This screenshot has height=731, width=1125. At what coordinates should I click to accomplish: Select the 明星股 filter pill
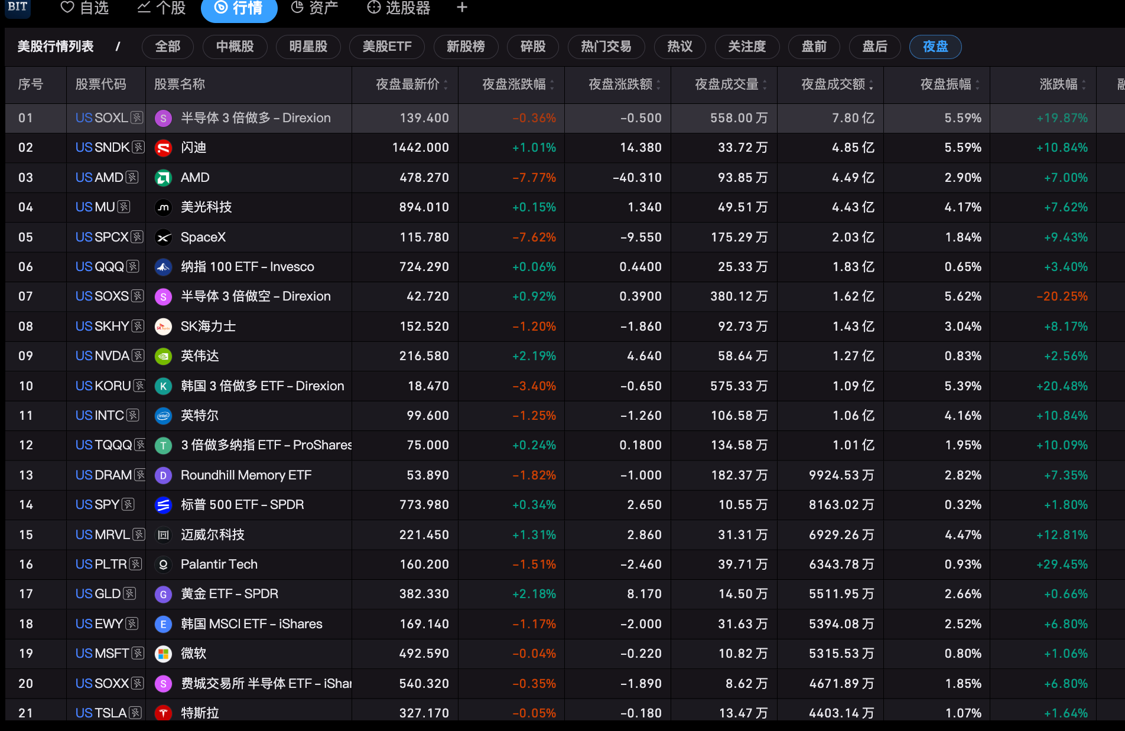[308, 47]
